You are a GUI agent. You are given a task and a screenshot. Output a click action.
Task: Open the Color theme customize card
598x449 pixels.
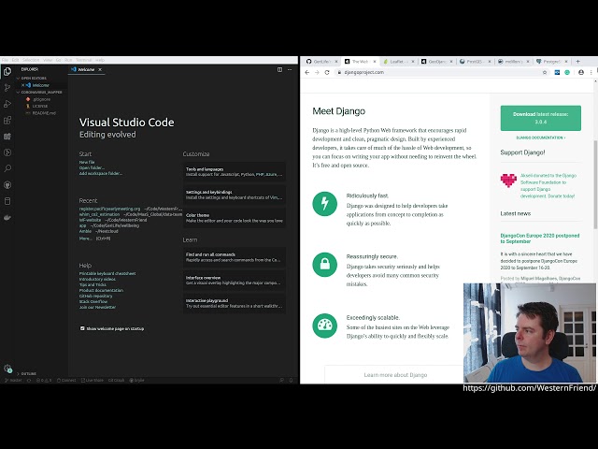tap(235, 218)
